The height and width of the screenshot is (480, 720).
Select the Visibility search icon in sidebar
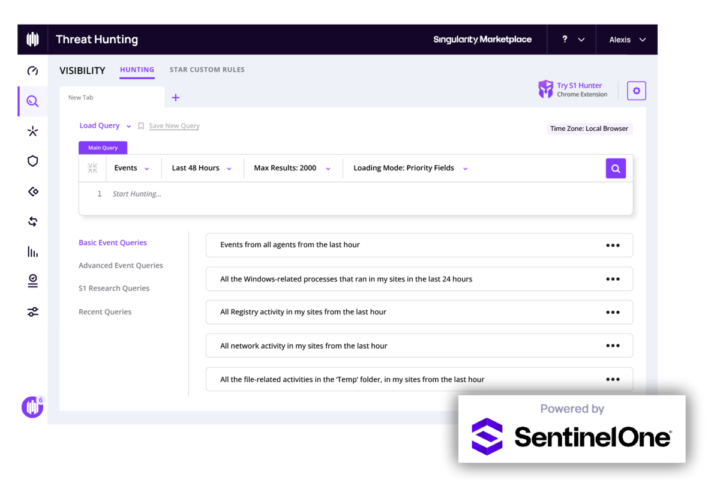pos(32,101)
